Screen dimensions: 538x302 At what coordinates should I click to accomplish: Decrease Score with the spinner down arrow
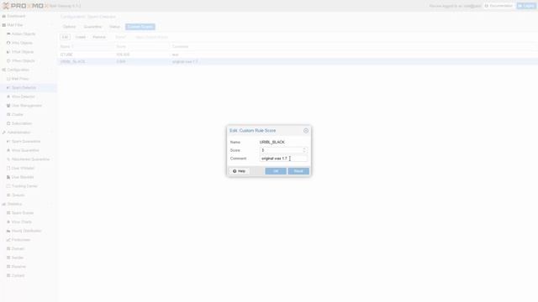click(304, 152)
